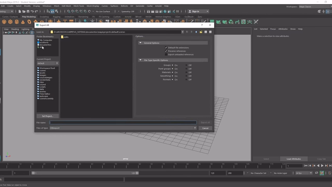Create new folder in Export dialog
The image size is (332, 187).
tap(201, 32)
